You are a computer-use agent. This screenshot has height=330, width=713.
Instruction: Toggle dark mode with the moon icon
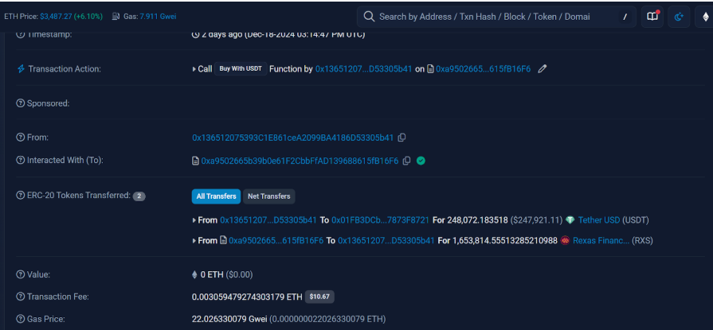tap(678, 17)
